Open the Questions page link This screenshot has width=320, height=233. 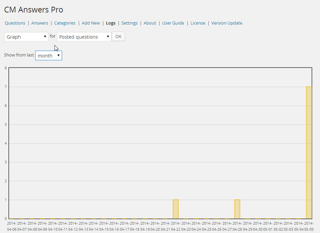[x=15, y=23]
